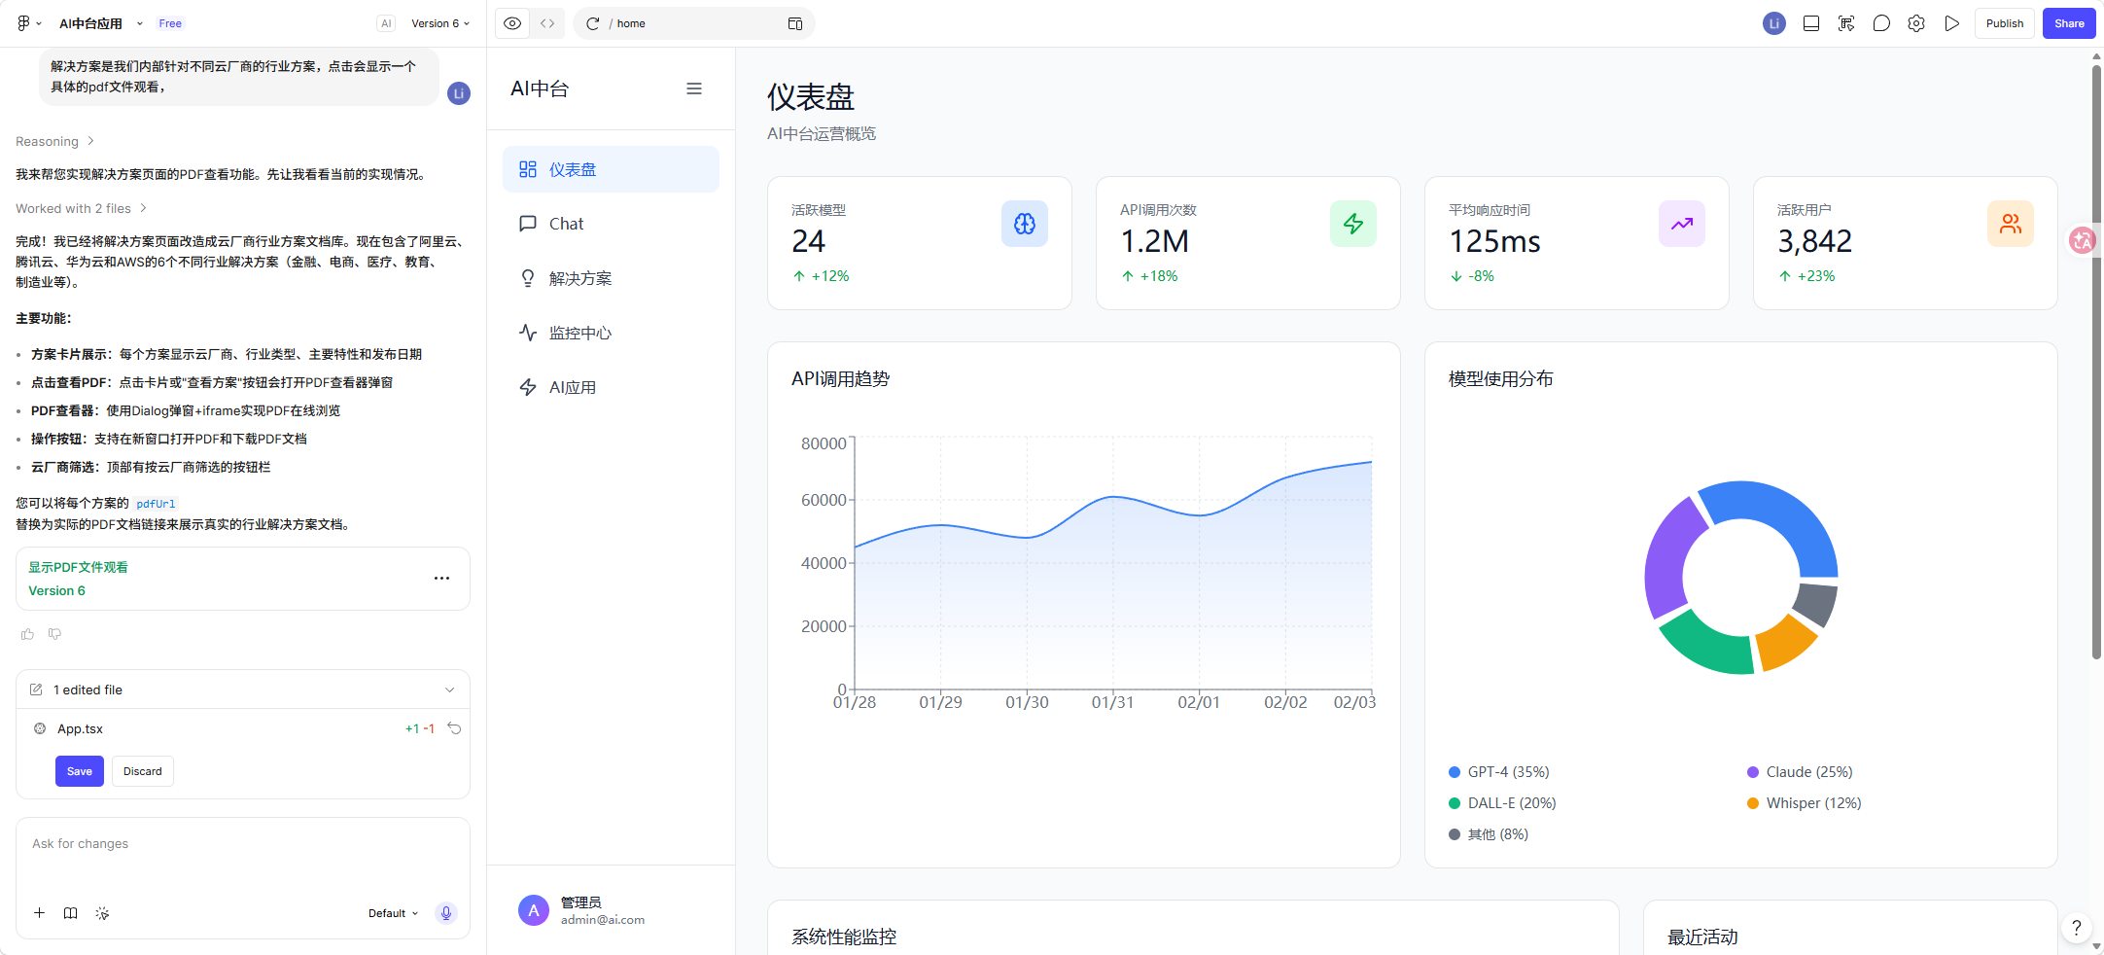
Task: Toggle the preview eye view mode
Action: pos(512,23)
